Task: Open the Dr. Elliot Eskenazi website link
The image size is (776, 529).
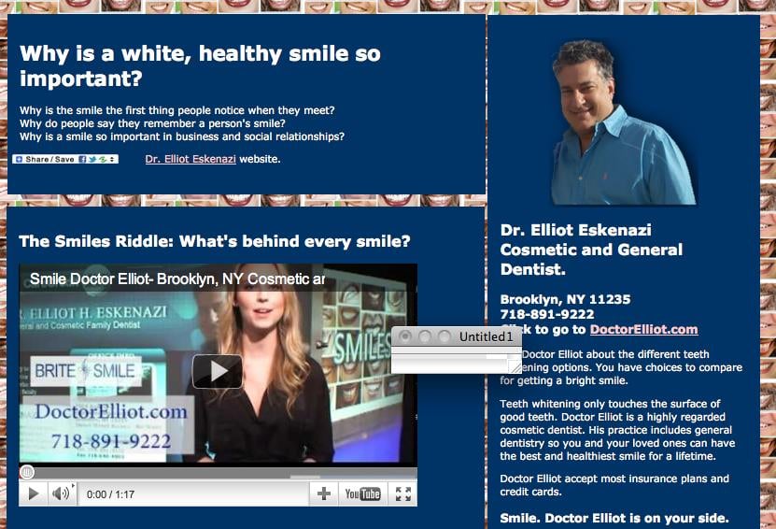Action: pyautogui.click(x=190, y=159)
